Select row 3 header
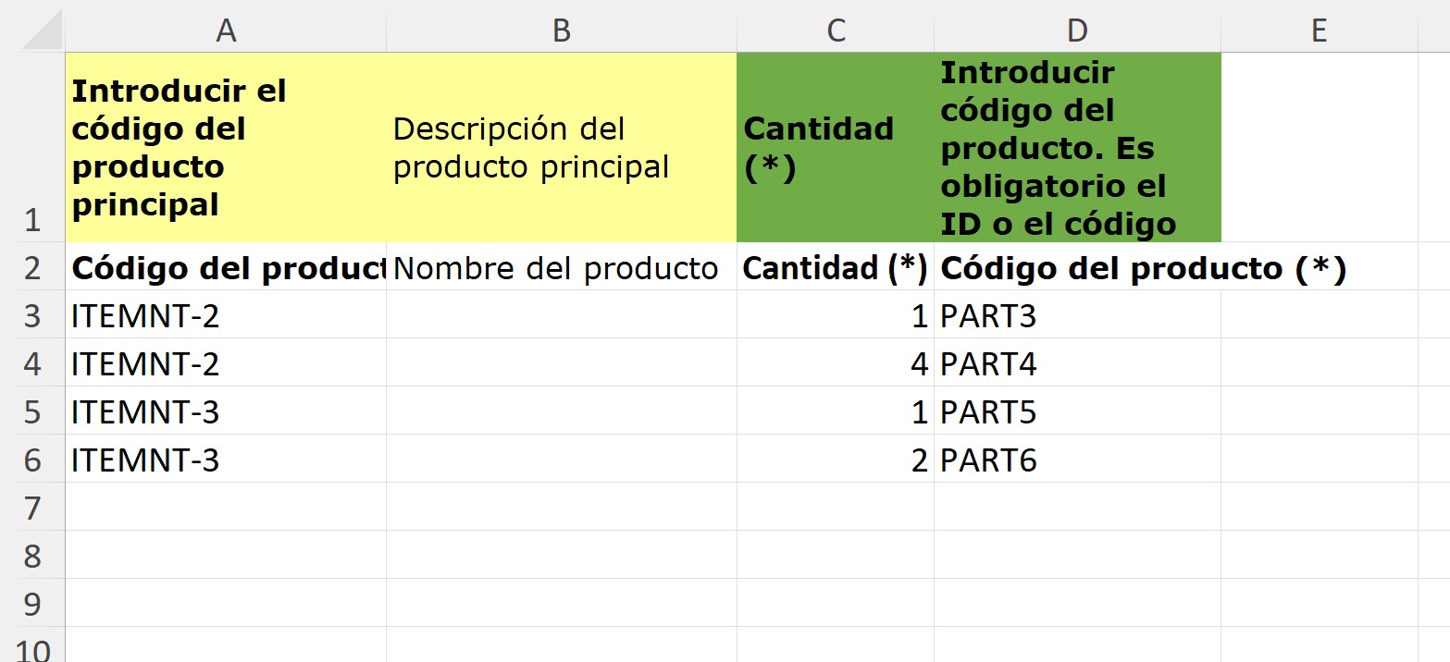This screenshot has width=1450, height=662. coord(32,314)
